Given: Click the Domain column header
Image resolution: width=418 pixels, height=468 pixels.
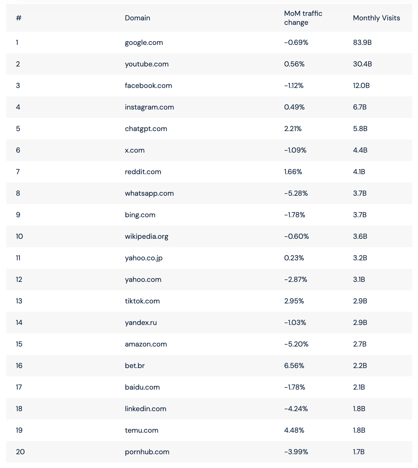Looking at the screenshot, I should click(137, 18).
